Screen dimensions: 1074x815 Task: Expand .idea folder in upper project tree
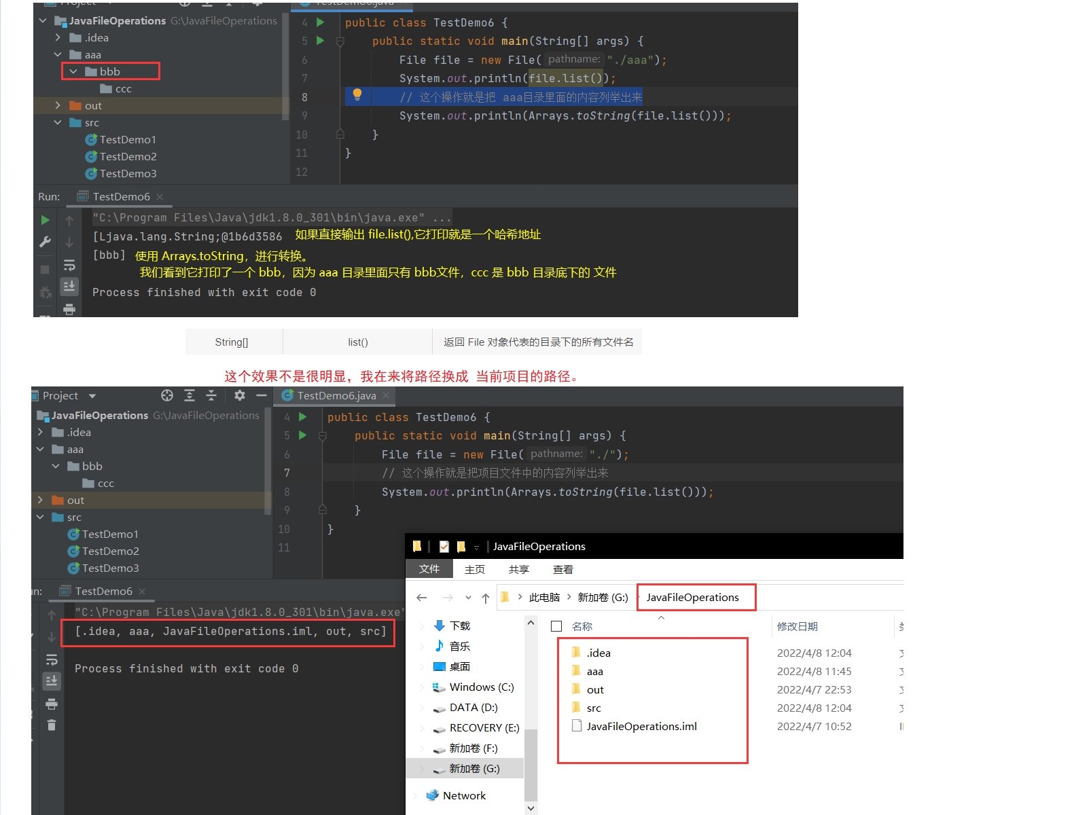click(x=58, y=37)
